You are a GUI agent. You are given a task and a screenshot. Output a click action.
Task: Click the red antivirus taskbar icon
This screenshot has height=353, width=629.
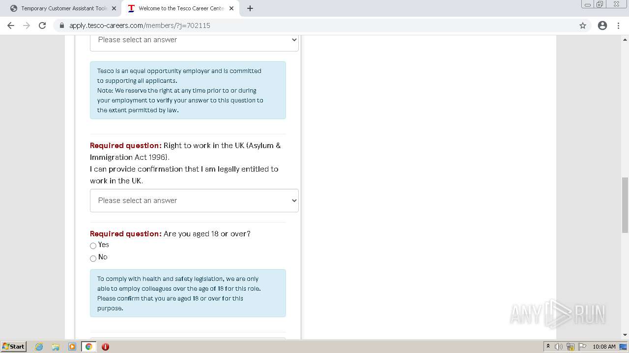tap(105, 347)
